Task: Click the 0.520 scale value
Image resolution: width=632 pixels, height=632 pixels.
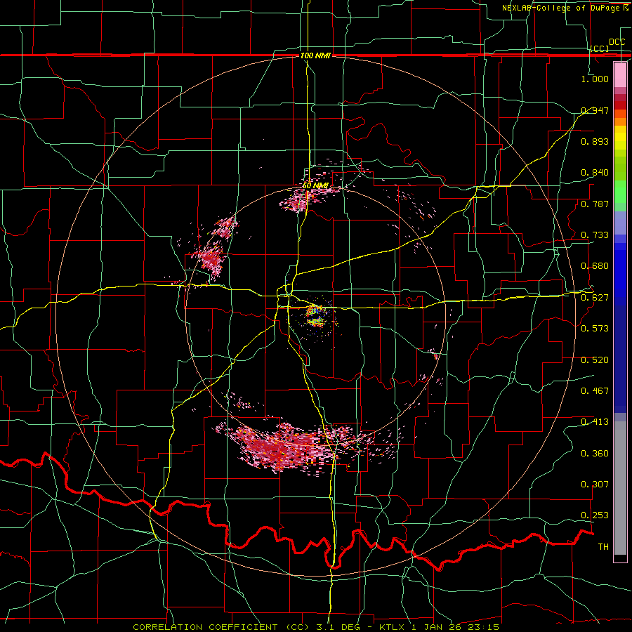Action: (595, 360)
